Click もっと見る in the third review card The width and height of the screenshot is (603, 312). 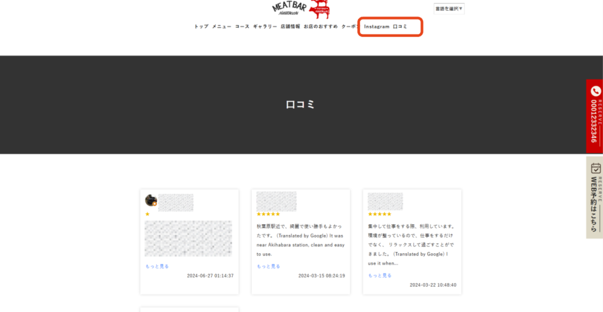tap(380, 276)
